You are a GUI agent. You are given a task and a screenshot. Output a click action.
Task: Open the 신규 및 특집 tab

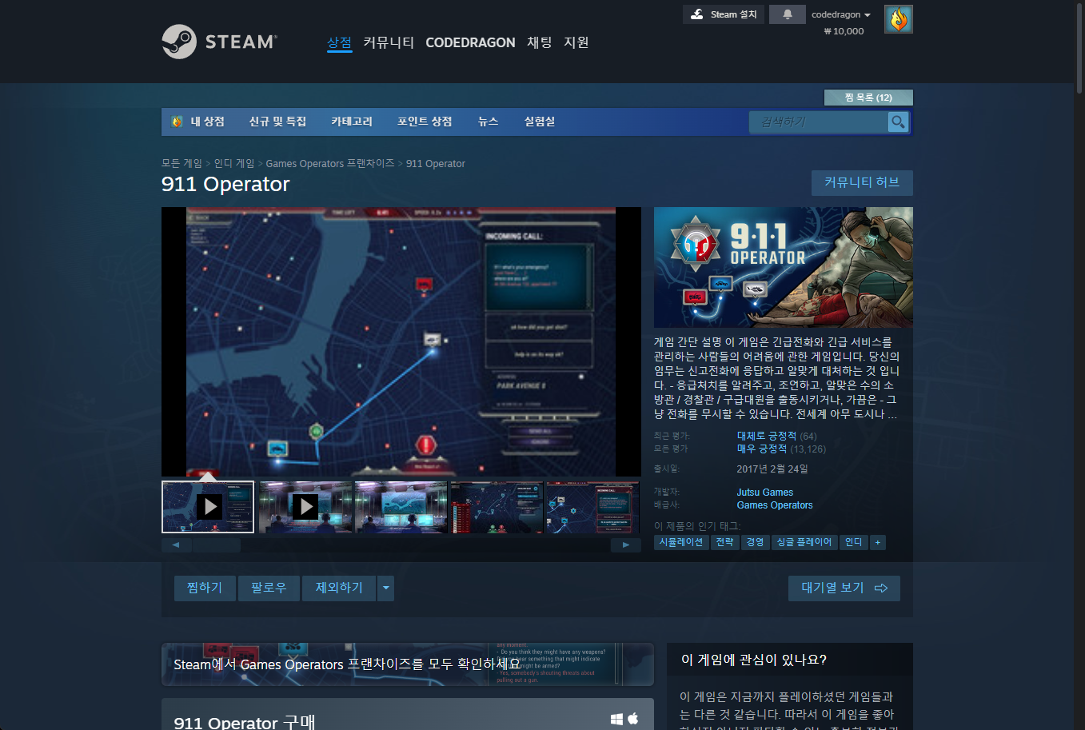tap(277, 122)
